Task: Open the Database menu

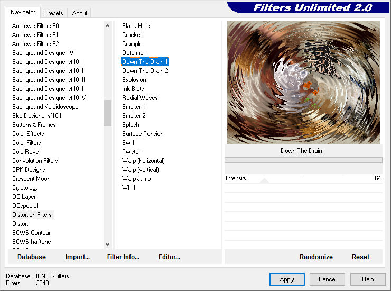Action: coord(32,257)
